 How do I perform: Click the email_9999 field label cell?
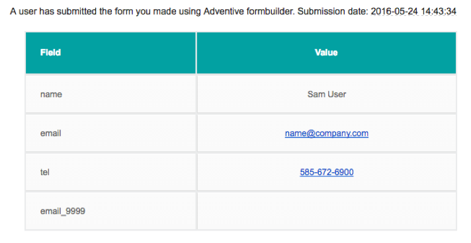coord(111,211)
